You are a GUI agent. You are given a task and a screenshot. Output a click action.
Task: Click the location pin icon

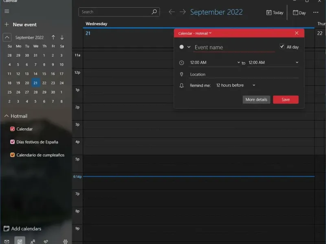[181, 74]
